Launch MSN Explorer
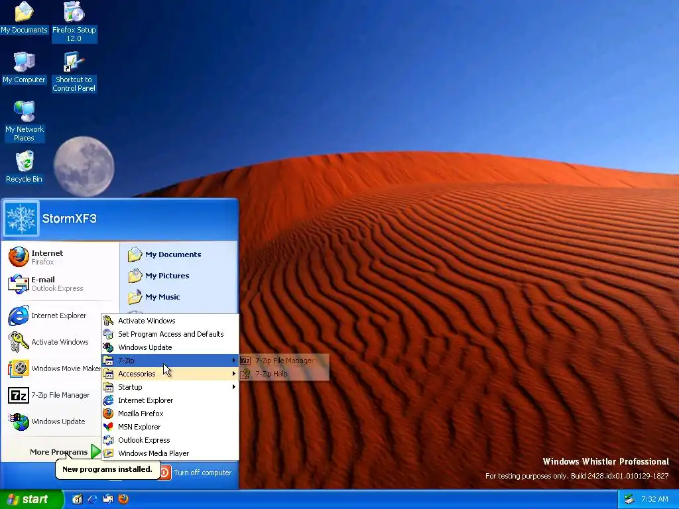 point(170,427)
